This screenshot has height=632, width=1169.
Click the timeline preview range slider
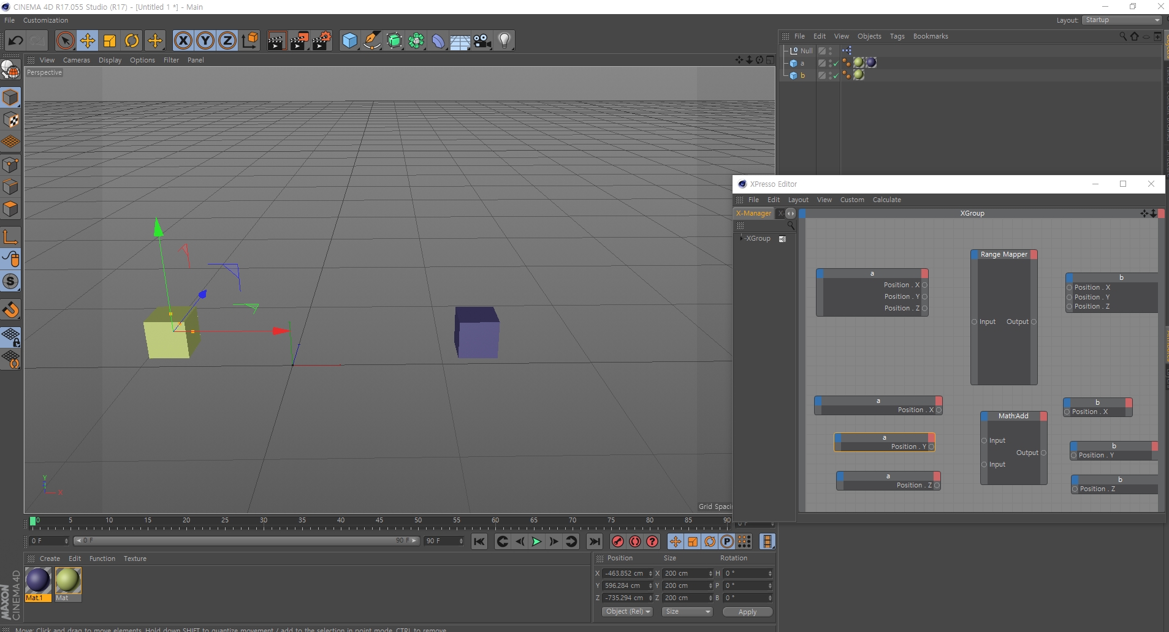(246, 541)
